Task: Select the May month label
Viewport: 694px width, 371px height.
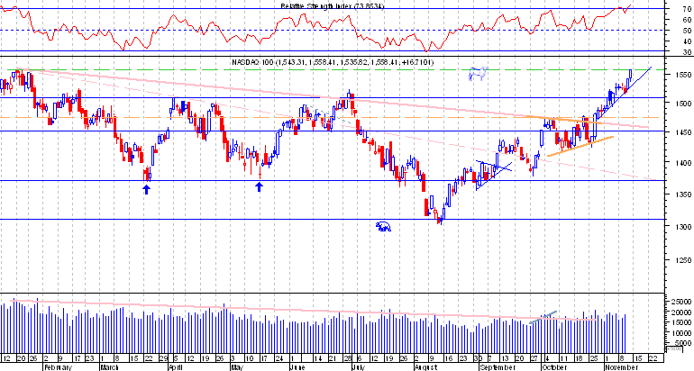Action: pos(237,367)
